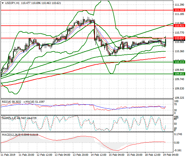Click the RSI scale value 30
The width and height of the screenshot is (186, 158).
[x=175, y=110]
